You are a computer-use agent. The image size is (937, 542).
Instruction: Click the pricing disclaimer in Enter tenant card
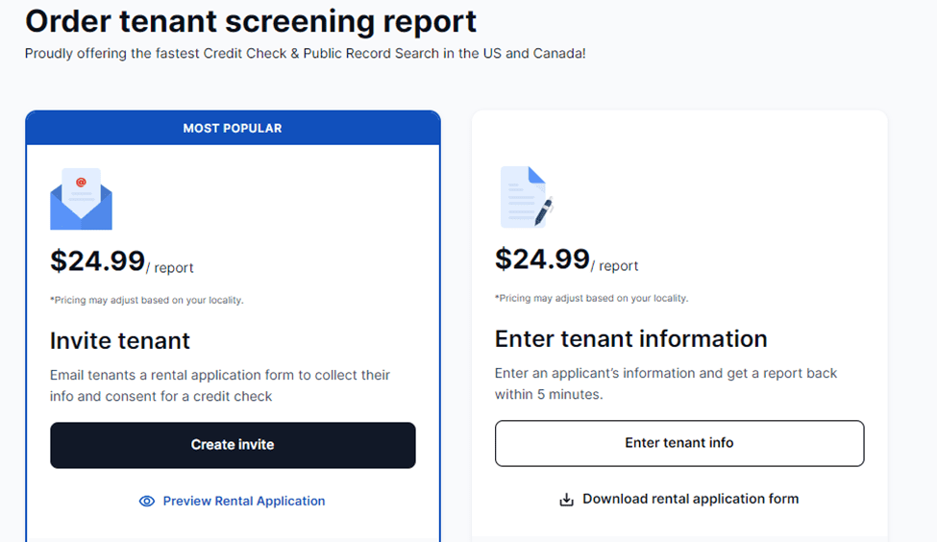[591, 298]
